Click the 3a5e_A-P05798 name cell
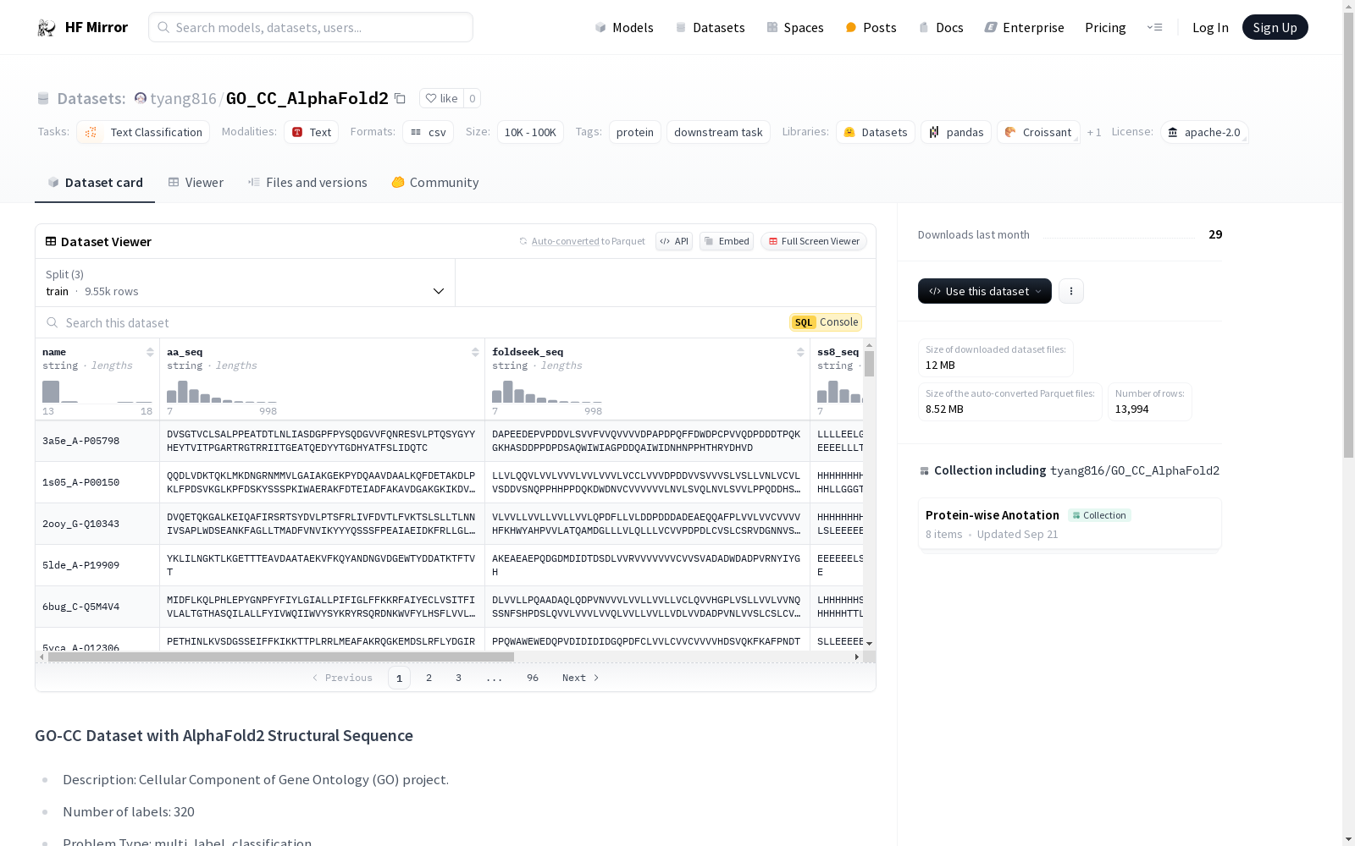The image size is (1355, 846). (97, 441)
